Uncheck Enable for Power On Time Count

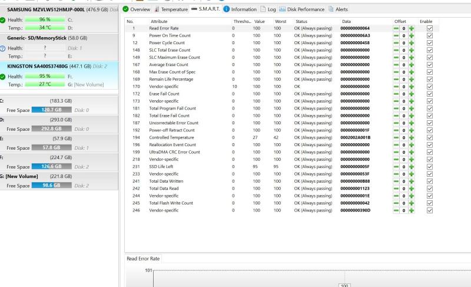(x=429, y=36)
